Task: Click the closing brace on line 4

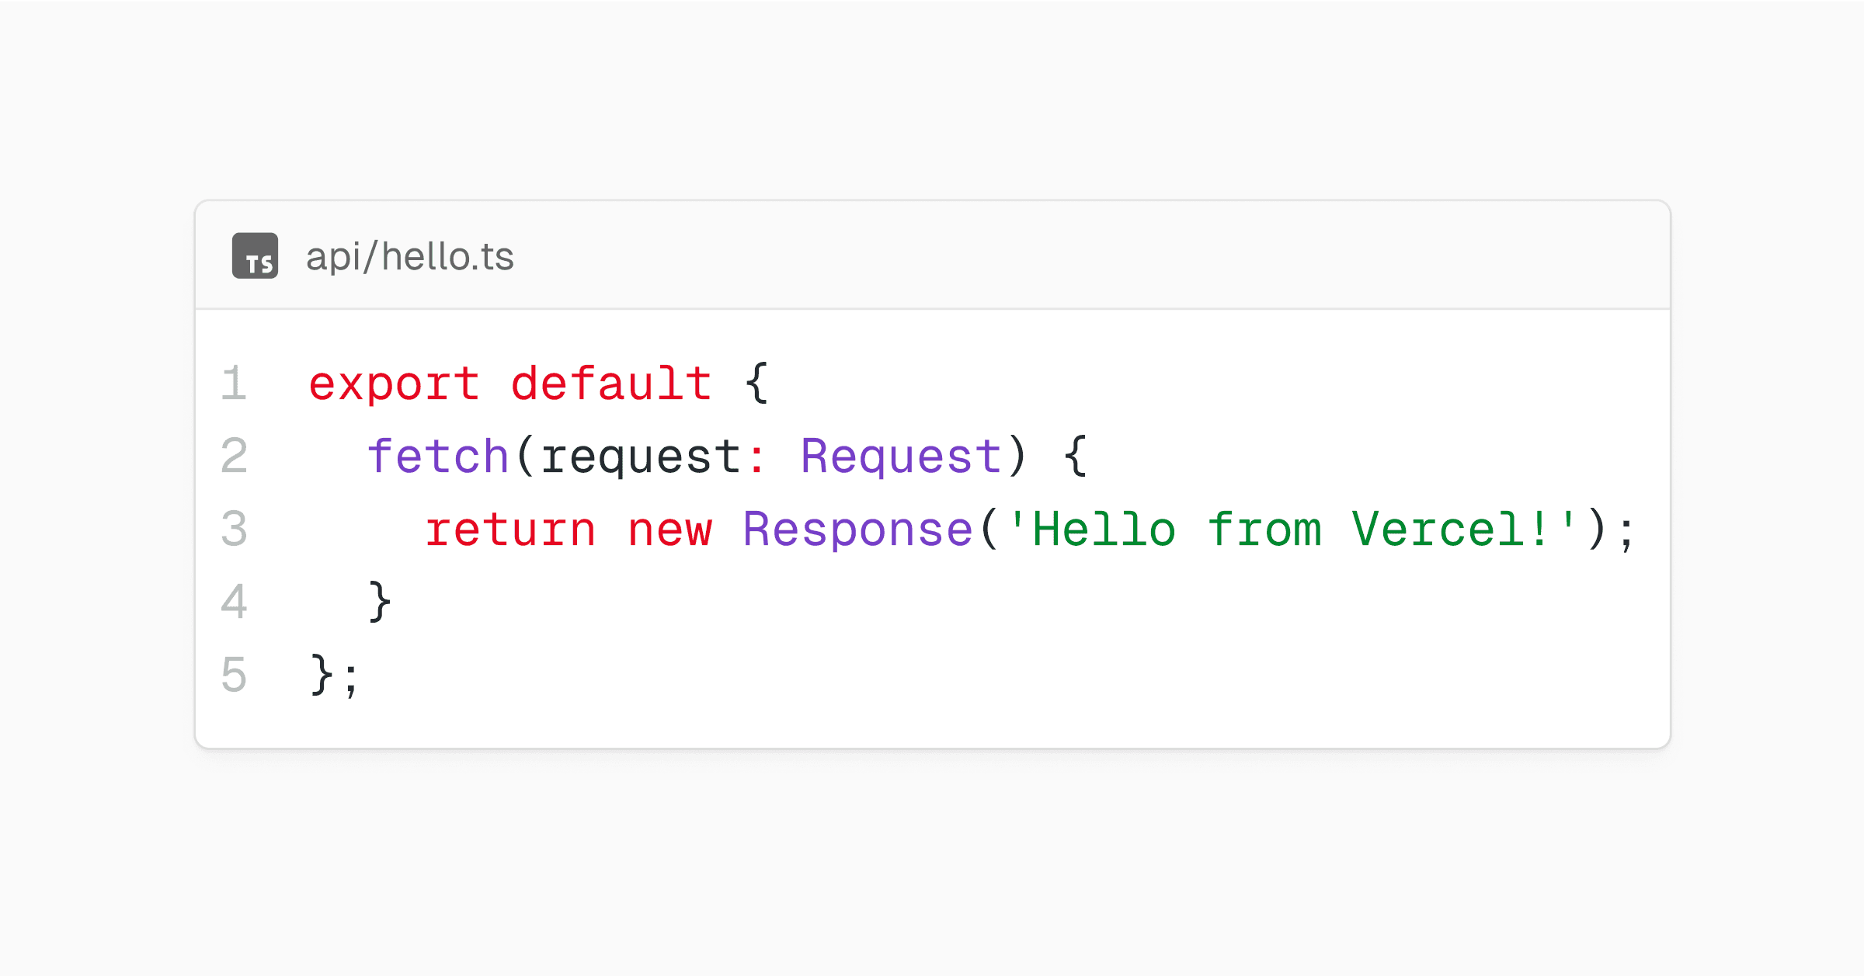Action: [x=380, y=601]
